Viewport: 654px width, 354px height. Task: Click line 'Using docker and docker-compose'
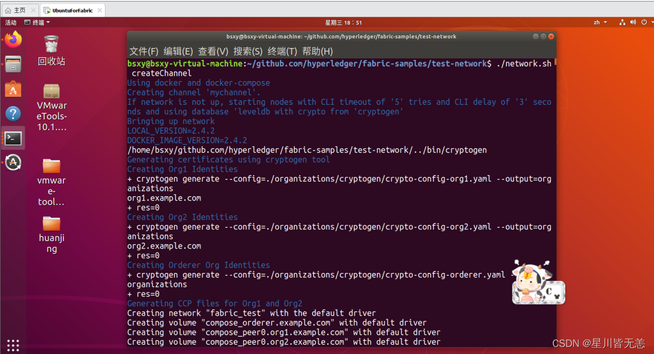pyautogui.click(x=199, y=83)
